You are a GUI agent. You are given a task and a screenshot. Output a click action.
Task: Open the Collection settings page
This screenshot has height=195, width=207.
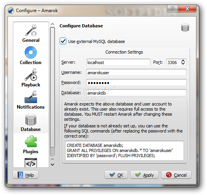point(31,55)
